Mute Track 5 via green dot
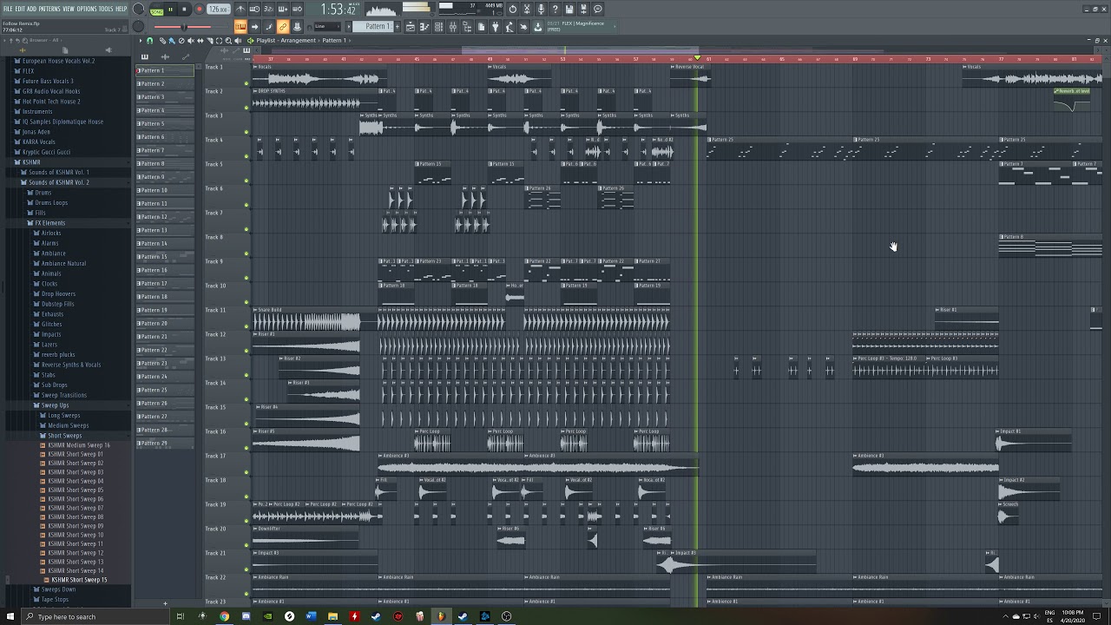The width and height of the screenshot is (1111, 625). point(247,181)
